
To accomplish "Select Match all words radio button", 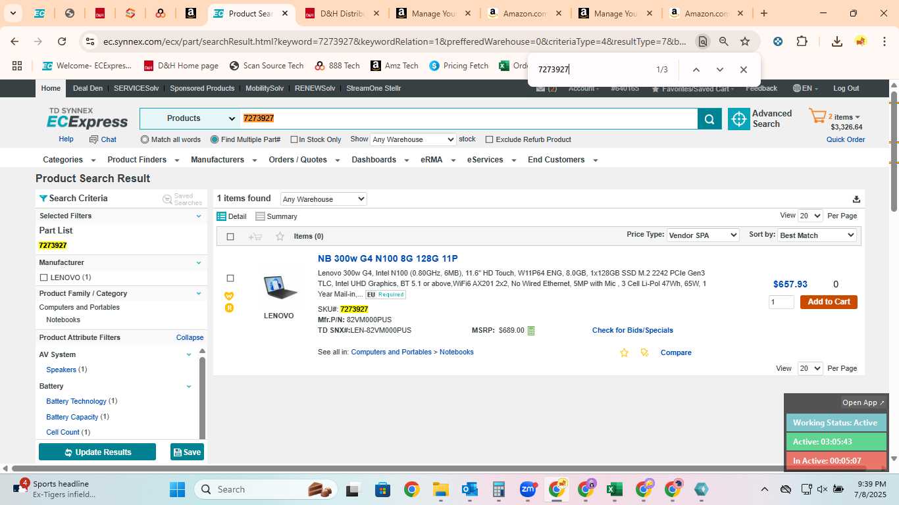I will point(145,139).
